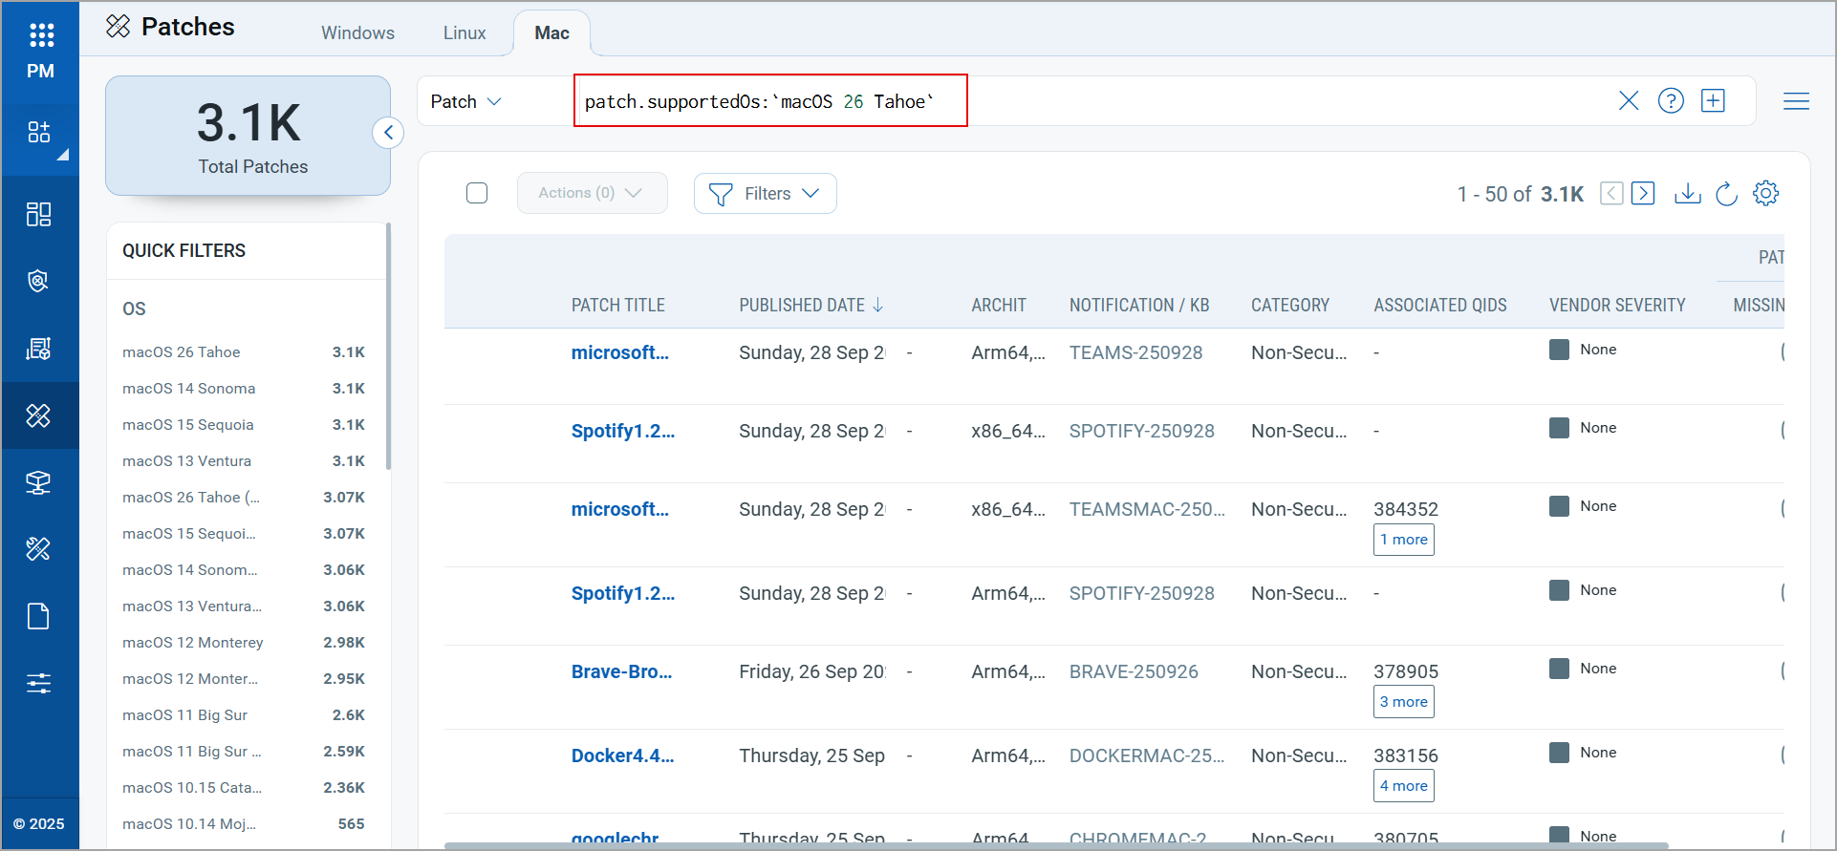The image size is (1837, 851).
Task: Download the patch list
Action: (x=1687, y=194)
